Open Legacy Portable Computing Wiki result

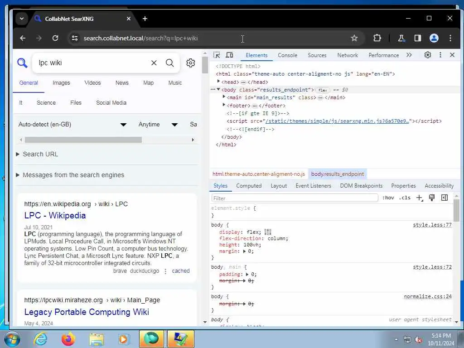(87, 312)
